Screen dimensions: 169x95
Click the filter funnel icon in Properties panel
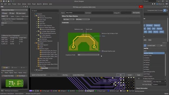click(165, 11)
